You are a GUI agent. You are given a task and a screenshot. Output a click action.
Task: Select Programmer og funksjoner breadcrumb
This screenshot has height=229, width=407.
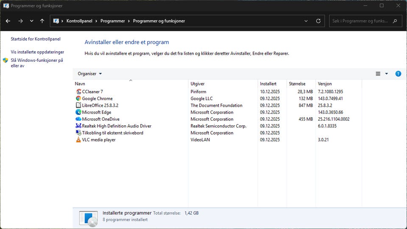coord(159,21)
